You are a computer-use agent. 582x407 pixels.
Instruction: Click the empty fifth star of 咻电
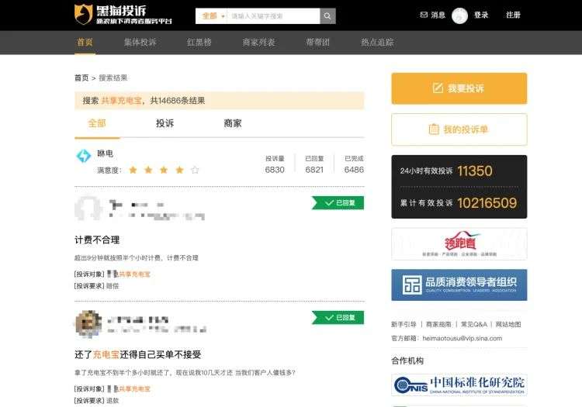[x=195, y=170]
